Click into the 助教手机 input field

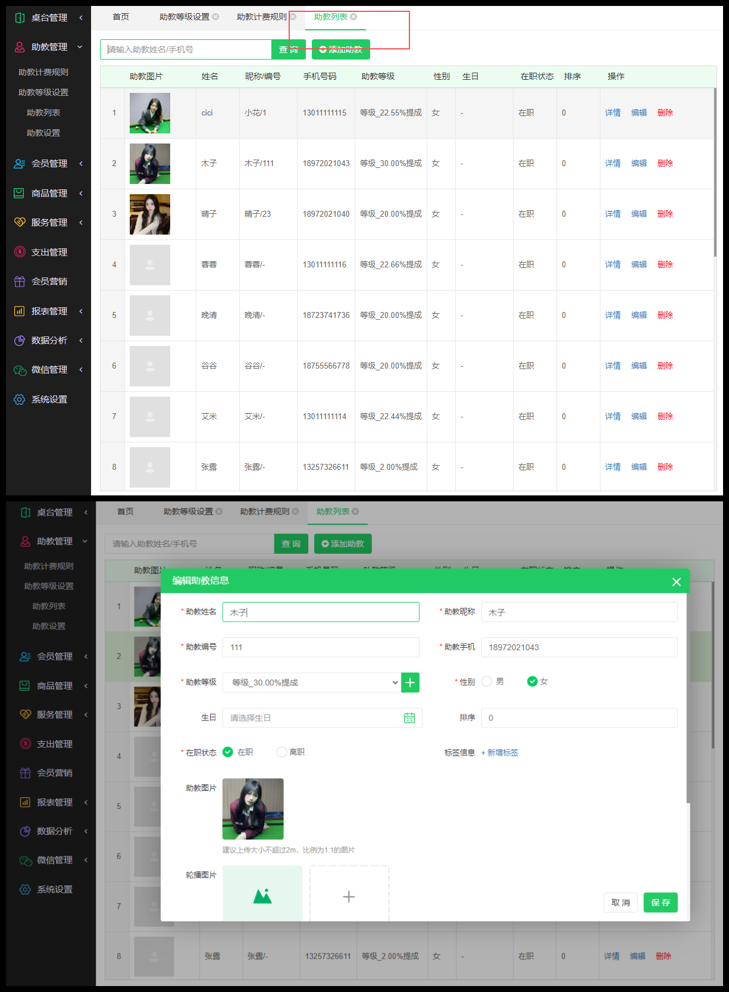click(x=578, y=647)
